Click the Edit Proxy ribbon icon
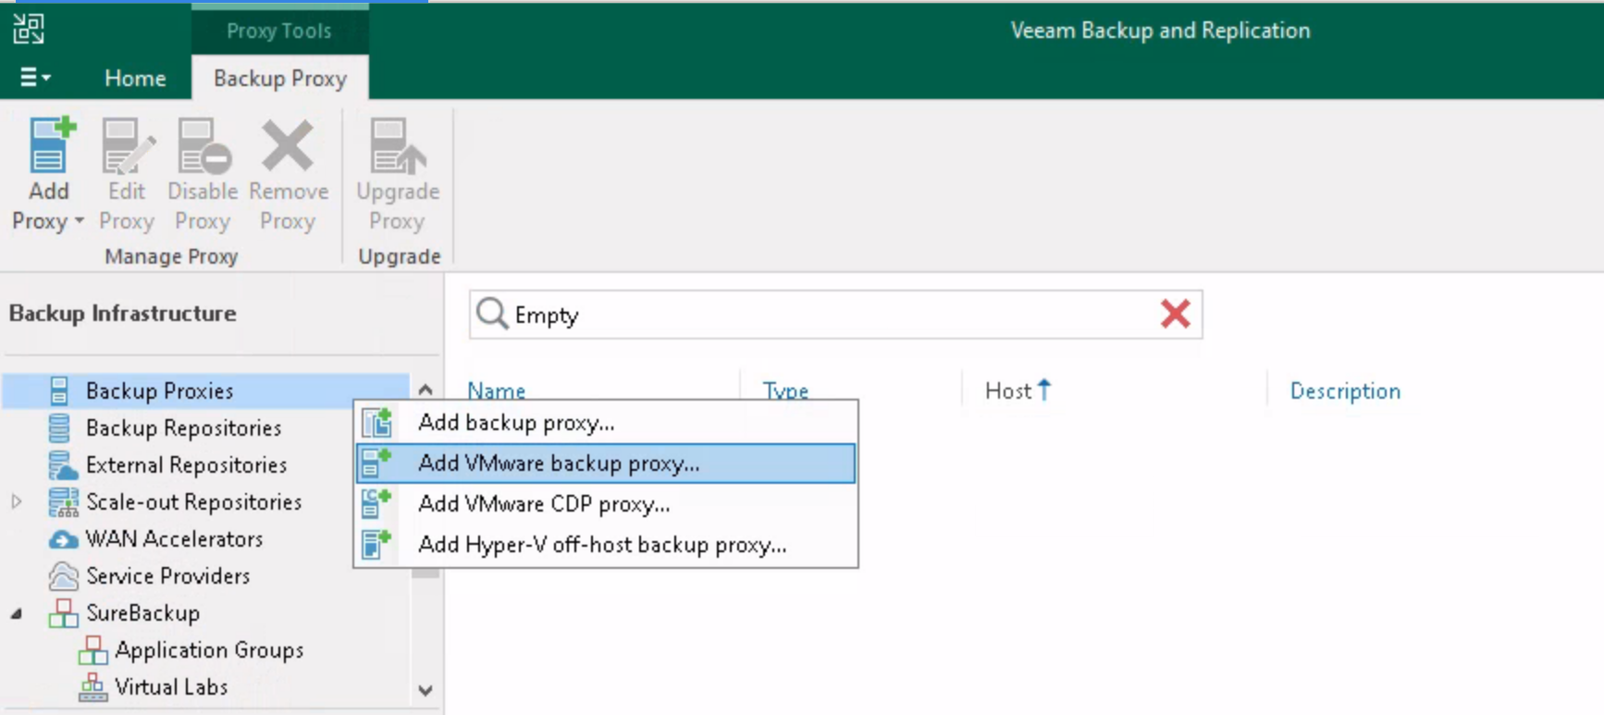Image resolution: width=1604 pixels, height=715 pixels. [x=127, y=146]
